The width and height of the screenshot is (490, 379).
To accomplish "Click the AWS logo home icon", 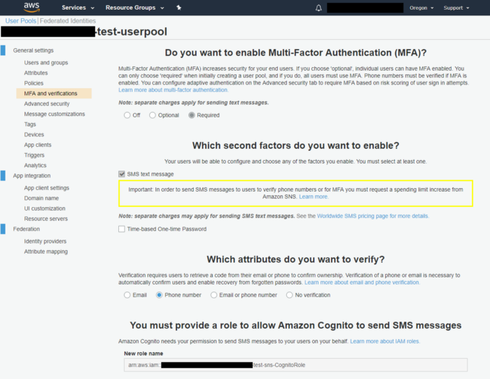I will click(31, 7).
